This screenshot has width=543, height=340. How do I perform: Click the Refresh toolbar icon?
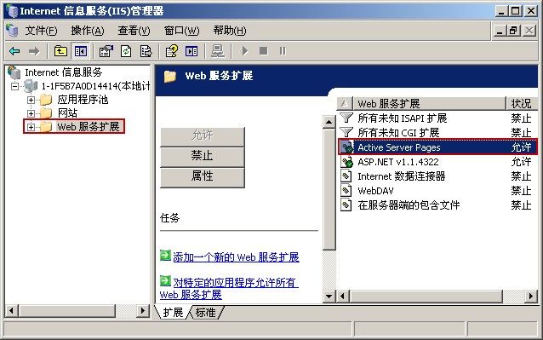126,51
